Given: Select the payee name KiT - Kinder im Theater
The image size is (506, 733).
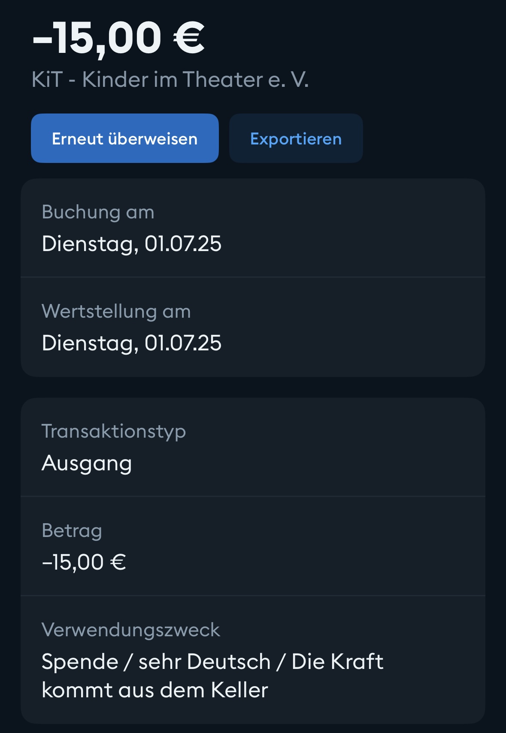Looking at the screenshot, I should click(170, 80).
